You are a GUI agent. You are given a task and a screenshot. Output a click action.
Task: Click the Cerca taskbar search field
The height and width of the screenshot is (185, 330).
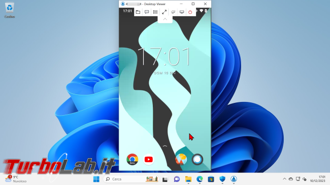click(131, 179)
